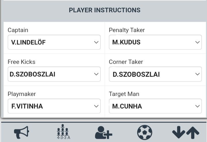Click the chevron arrow beside V.LINDELÖF
This screenshot has height=142, width=207.
point(96,42)
